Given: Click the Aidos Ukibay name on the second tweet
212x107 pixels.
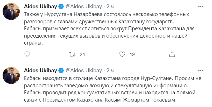Looking at the screenshot, I should 41,70.
